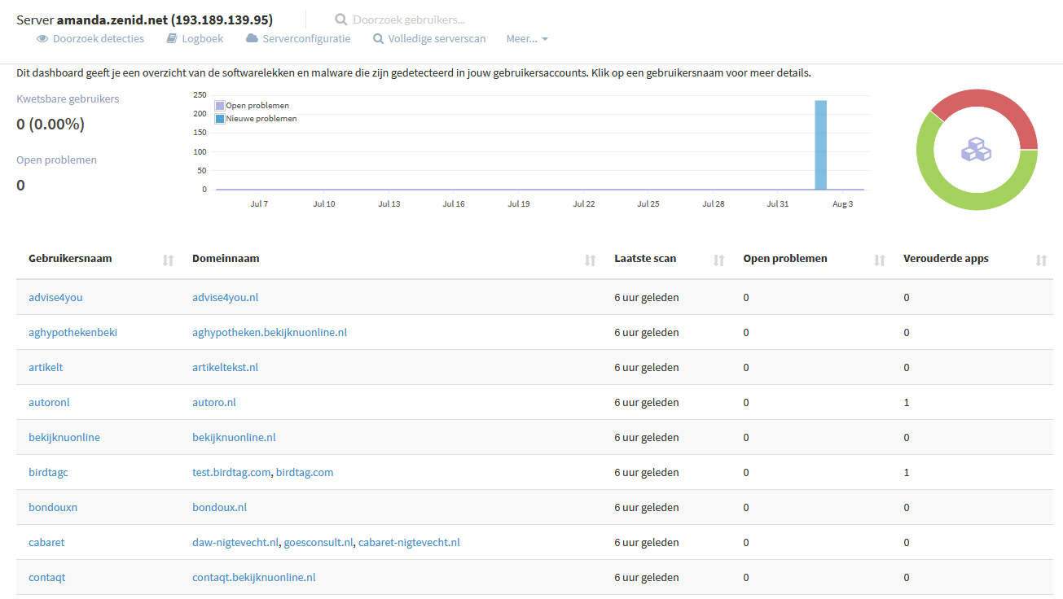Sort by Open problemen arrows icon
The width and height of the screenshot is (1063, 599).
880,260
